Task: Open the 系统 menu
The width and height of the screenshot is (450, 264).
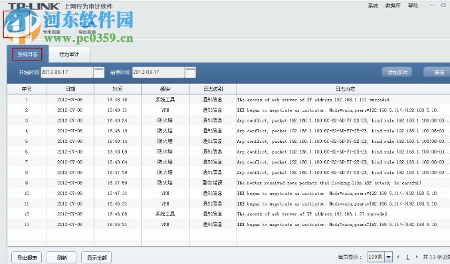Action: coord(373,6)
